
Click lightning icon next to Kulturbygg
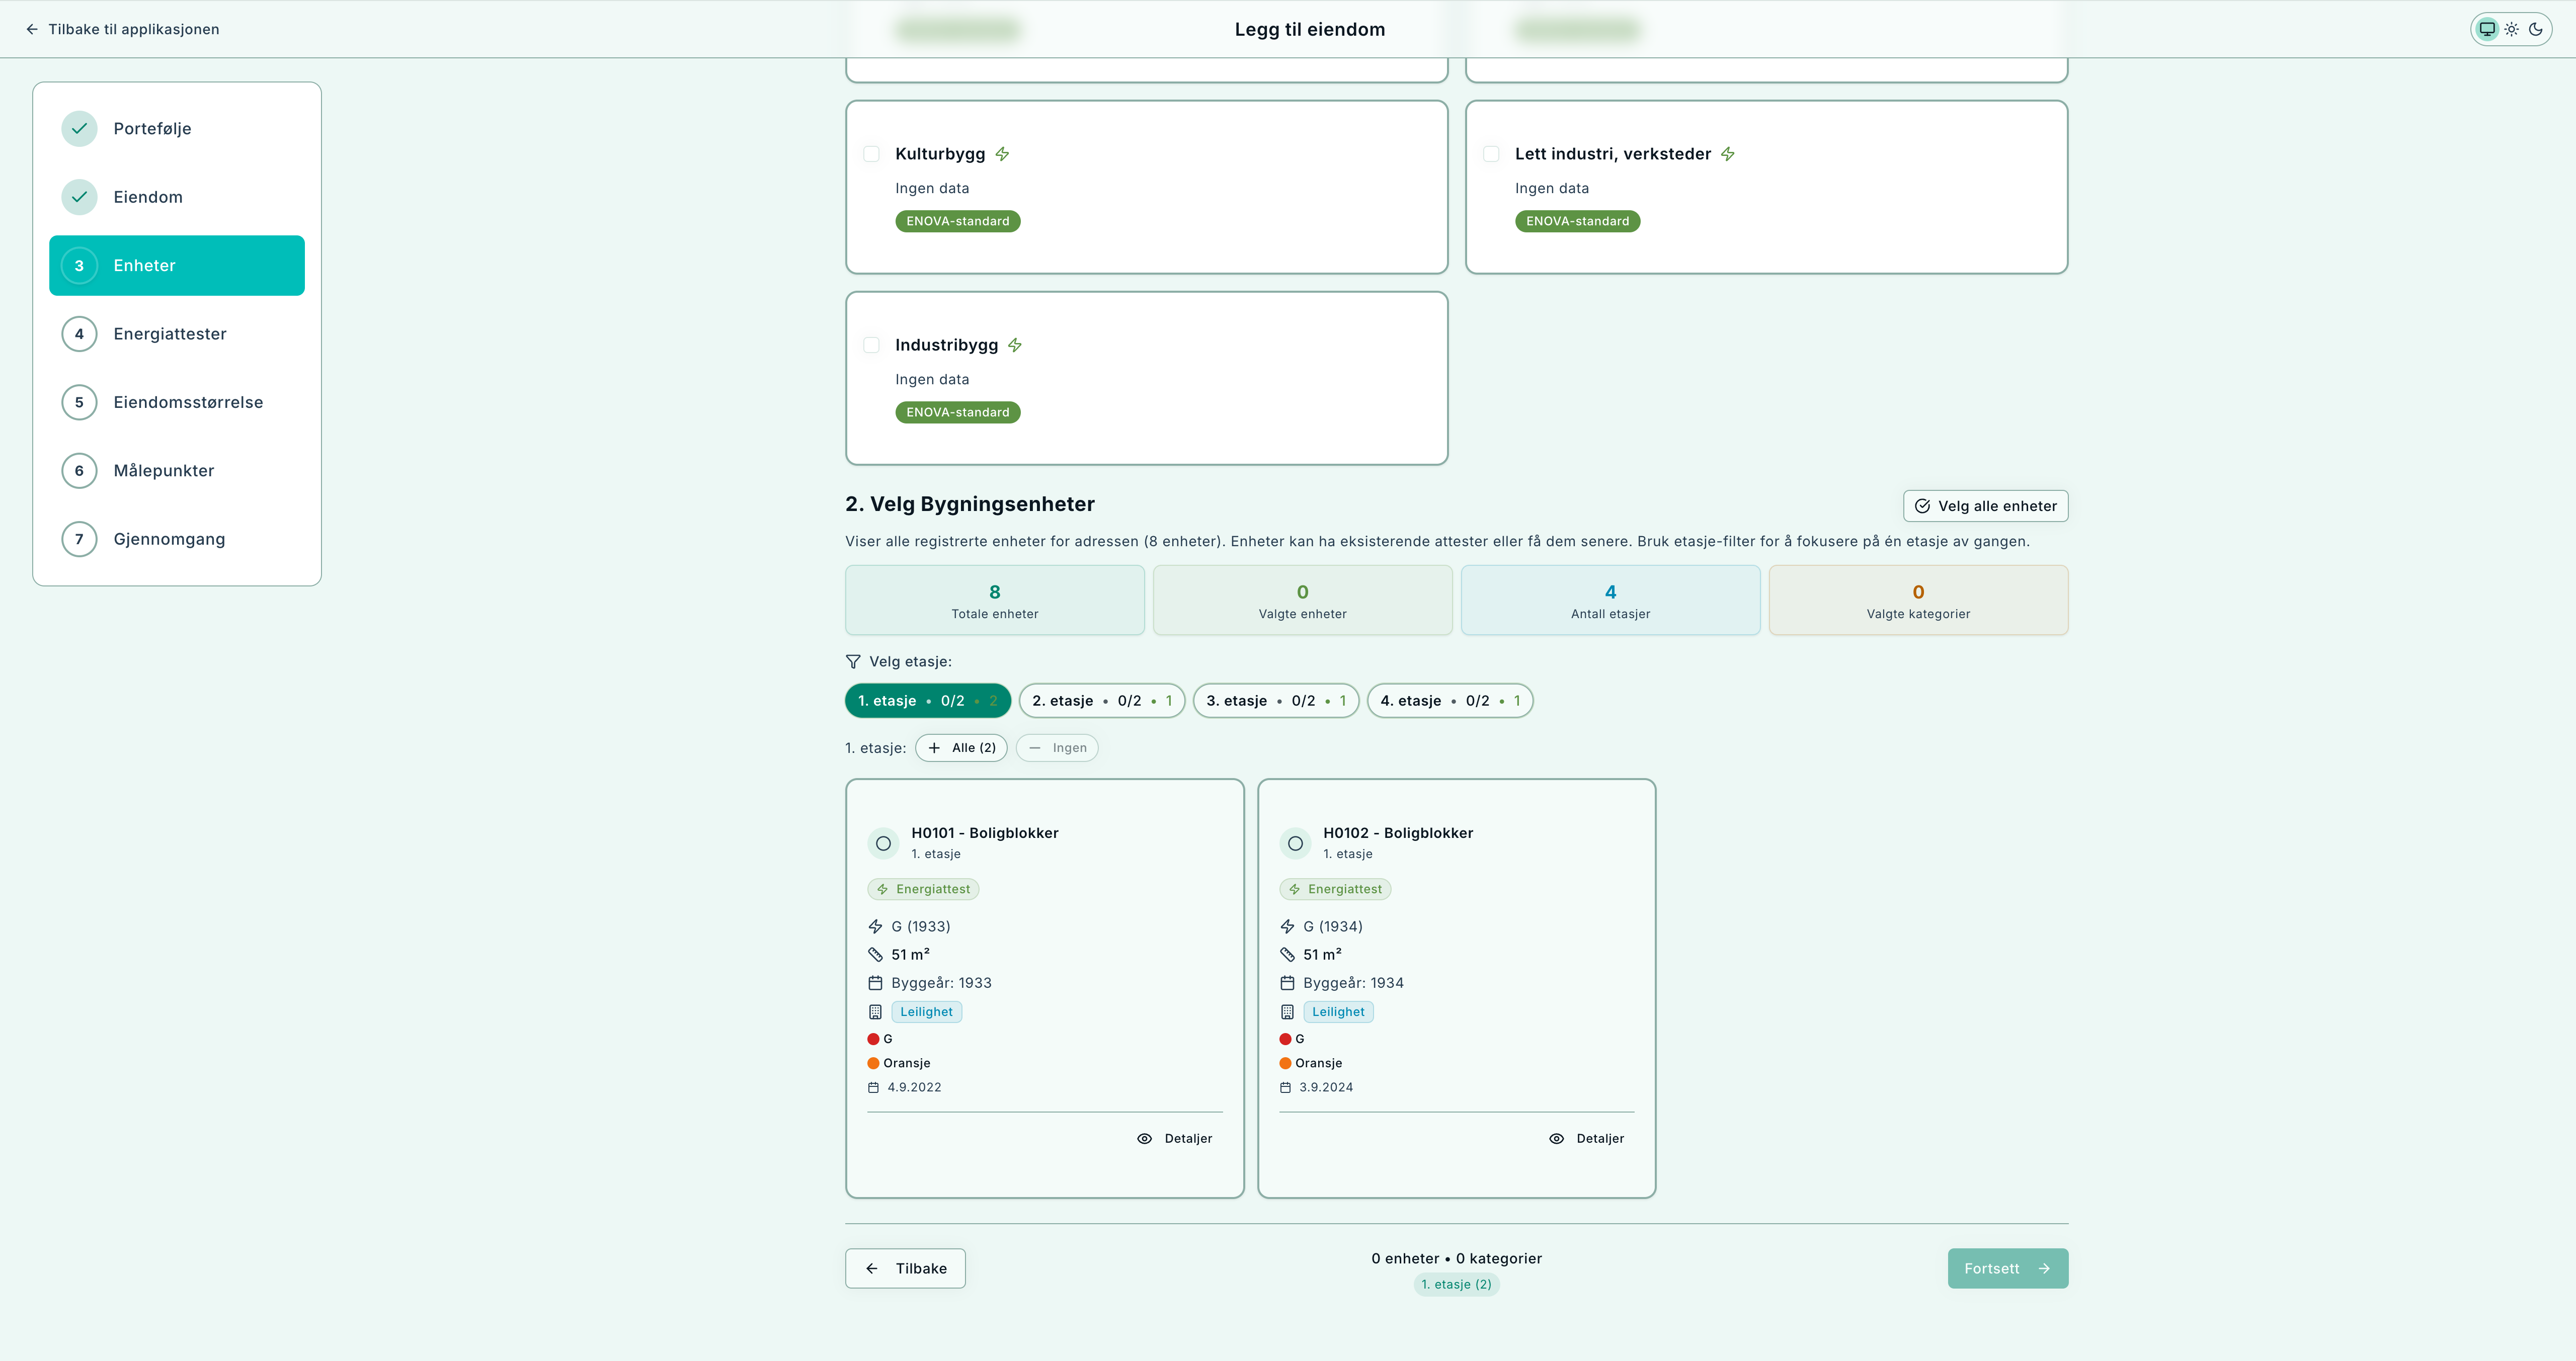(x=1002, y=154)
